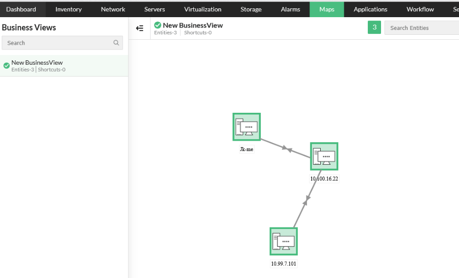The width and height of the screenshot is (459, 278).
Task: Select the 10.100.16.22 device icon
Action: 324,156
